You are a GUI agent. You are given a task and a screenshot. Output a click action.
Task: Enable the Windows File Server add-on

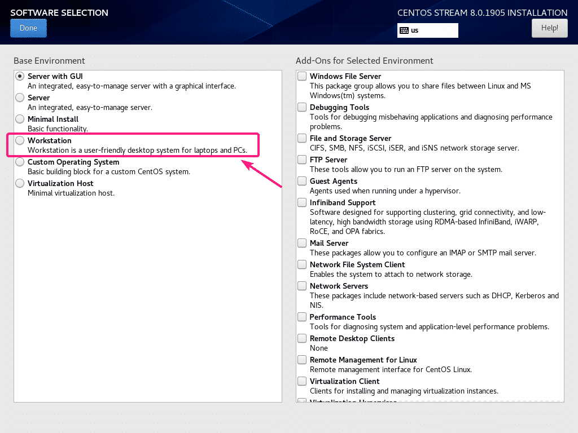tap(302, 76)
